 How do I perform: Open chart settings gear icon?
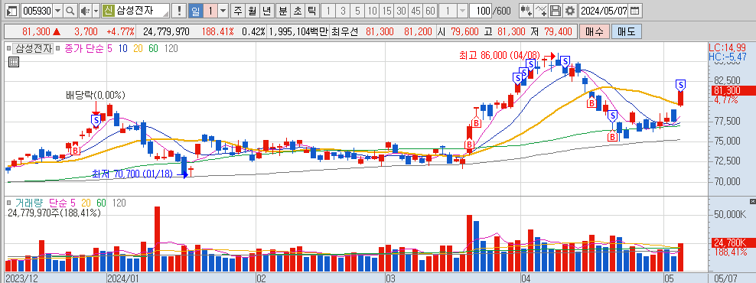pos(570,11)
